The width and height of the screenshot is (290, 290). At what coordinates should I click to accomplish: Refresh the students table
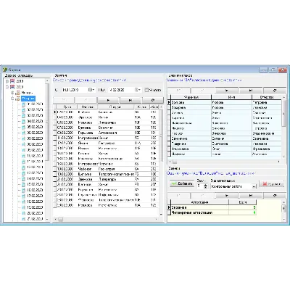point(275,91)
